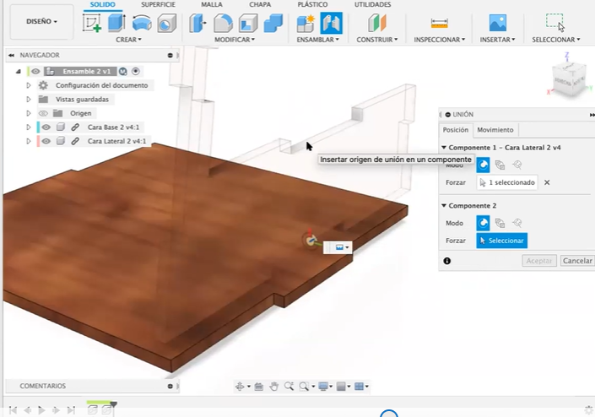Select the Hole tool icon
Viewport: 595px width, 417px height.
[167, 23]
